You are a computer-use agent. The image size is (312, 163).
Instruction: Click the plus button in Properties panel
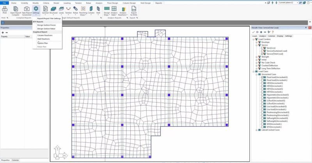pos(2,32)
